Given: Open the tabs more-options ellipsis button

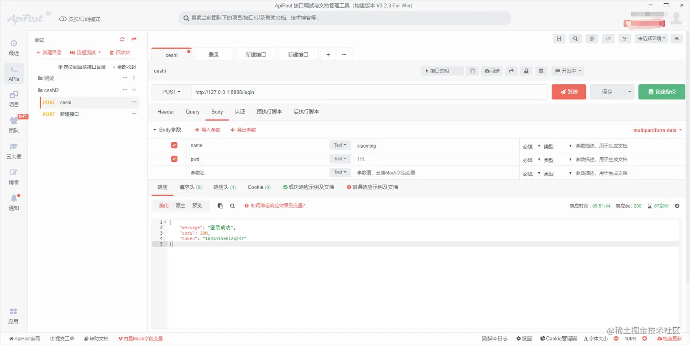Looking at the screenshot, I should click(344, 55).
